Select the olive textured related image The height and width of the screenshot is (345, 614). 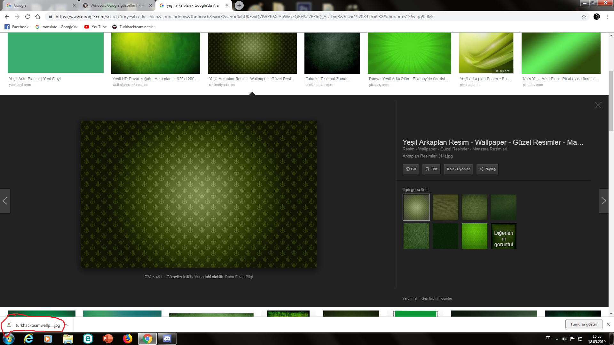click(x=445, y=207)
